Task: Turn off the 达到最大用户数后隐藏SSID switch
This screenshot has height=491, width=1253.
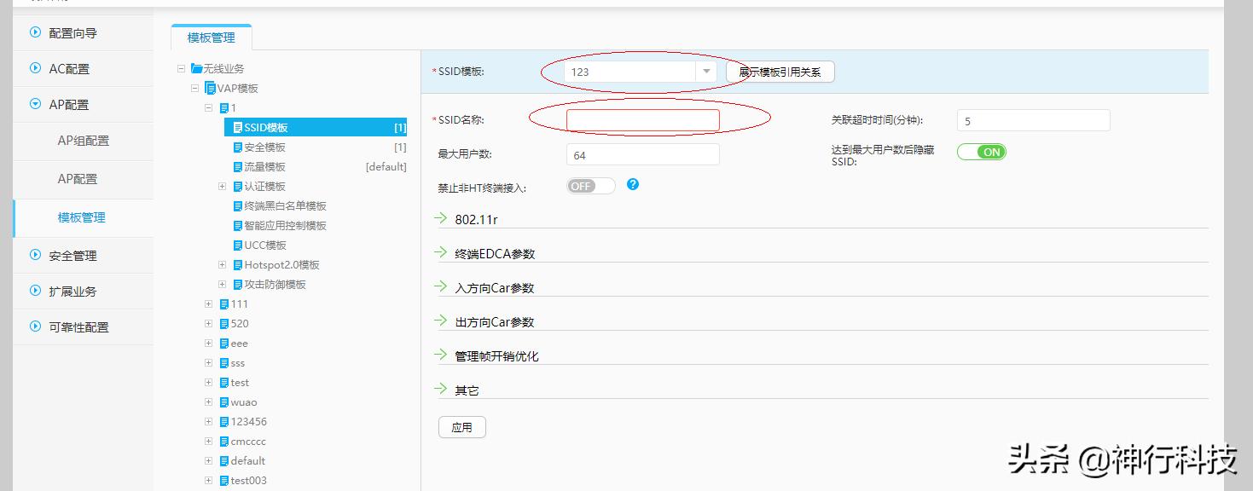Action: click(982, 151)
